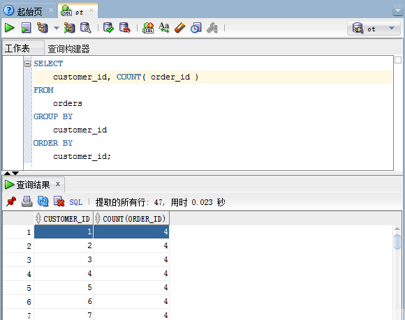405x320 pixels.
Task: Close the 查询结果 tab
Action: coord(58,184)
